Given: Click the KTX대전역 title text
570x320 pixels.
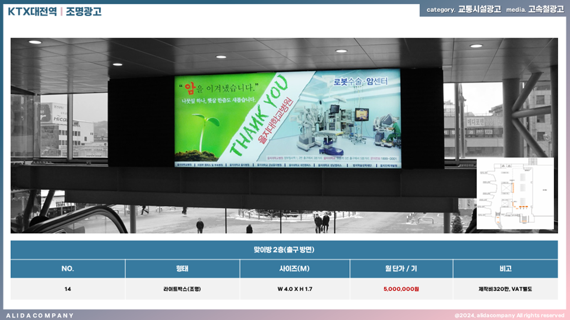Looking at the screenshot, I should coord(32,11).
